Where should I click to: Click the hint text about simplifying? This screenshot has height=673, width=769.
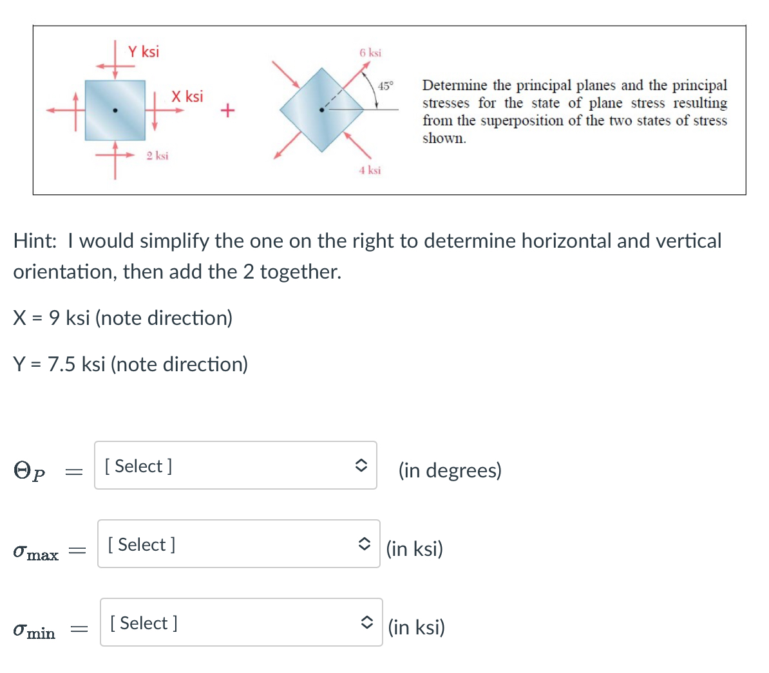(367, 255)
